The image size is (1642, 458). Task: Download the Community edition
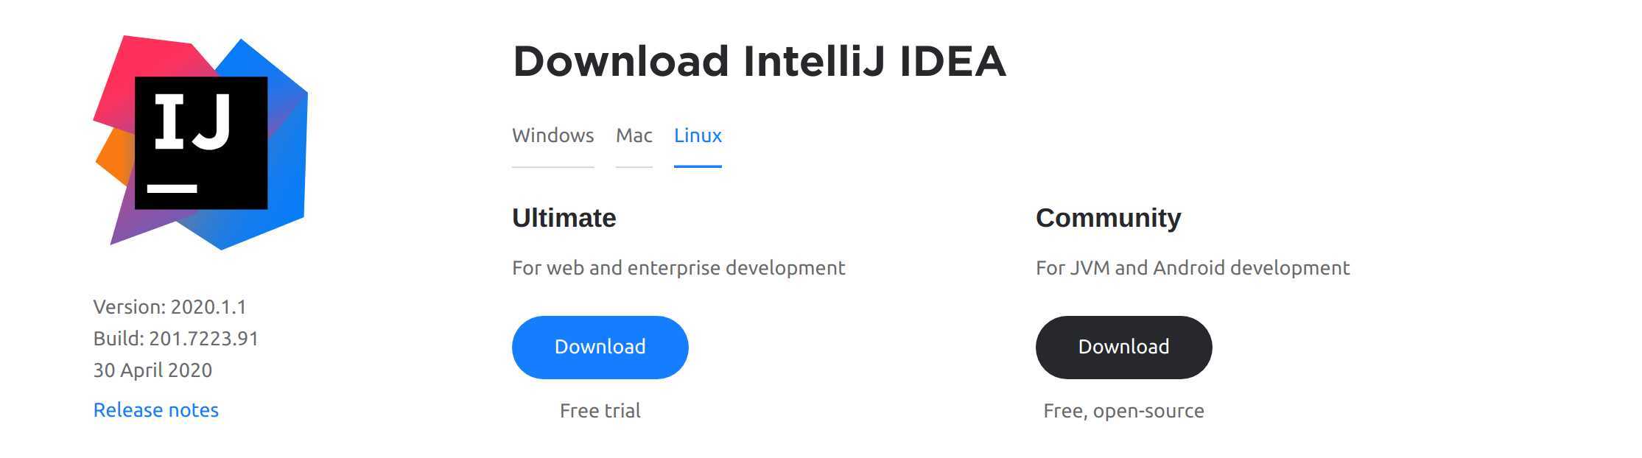pos(1123,347)
